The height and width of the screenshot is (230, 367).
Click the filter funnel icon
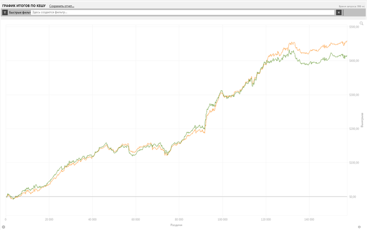click(x=5, y=13)
